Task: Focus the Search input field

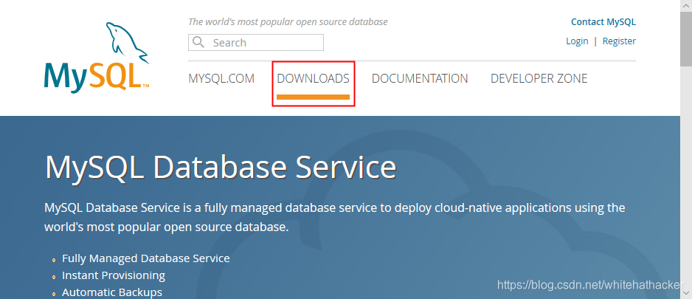Action: point(256,42)
